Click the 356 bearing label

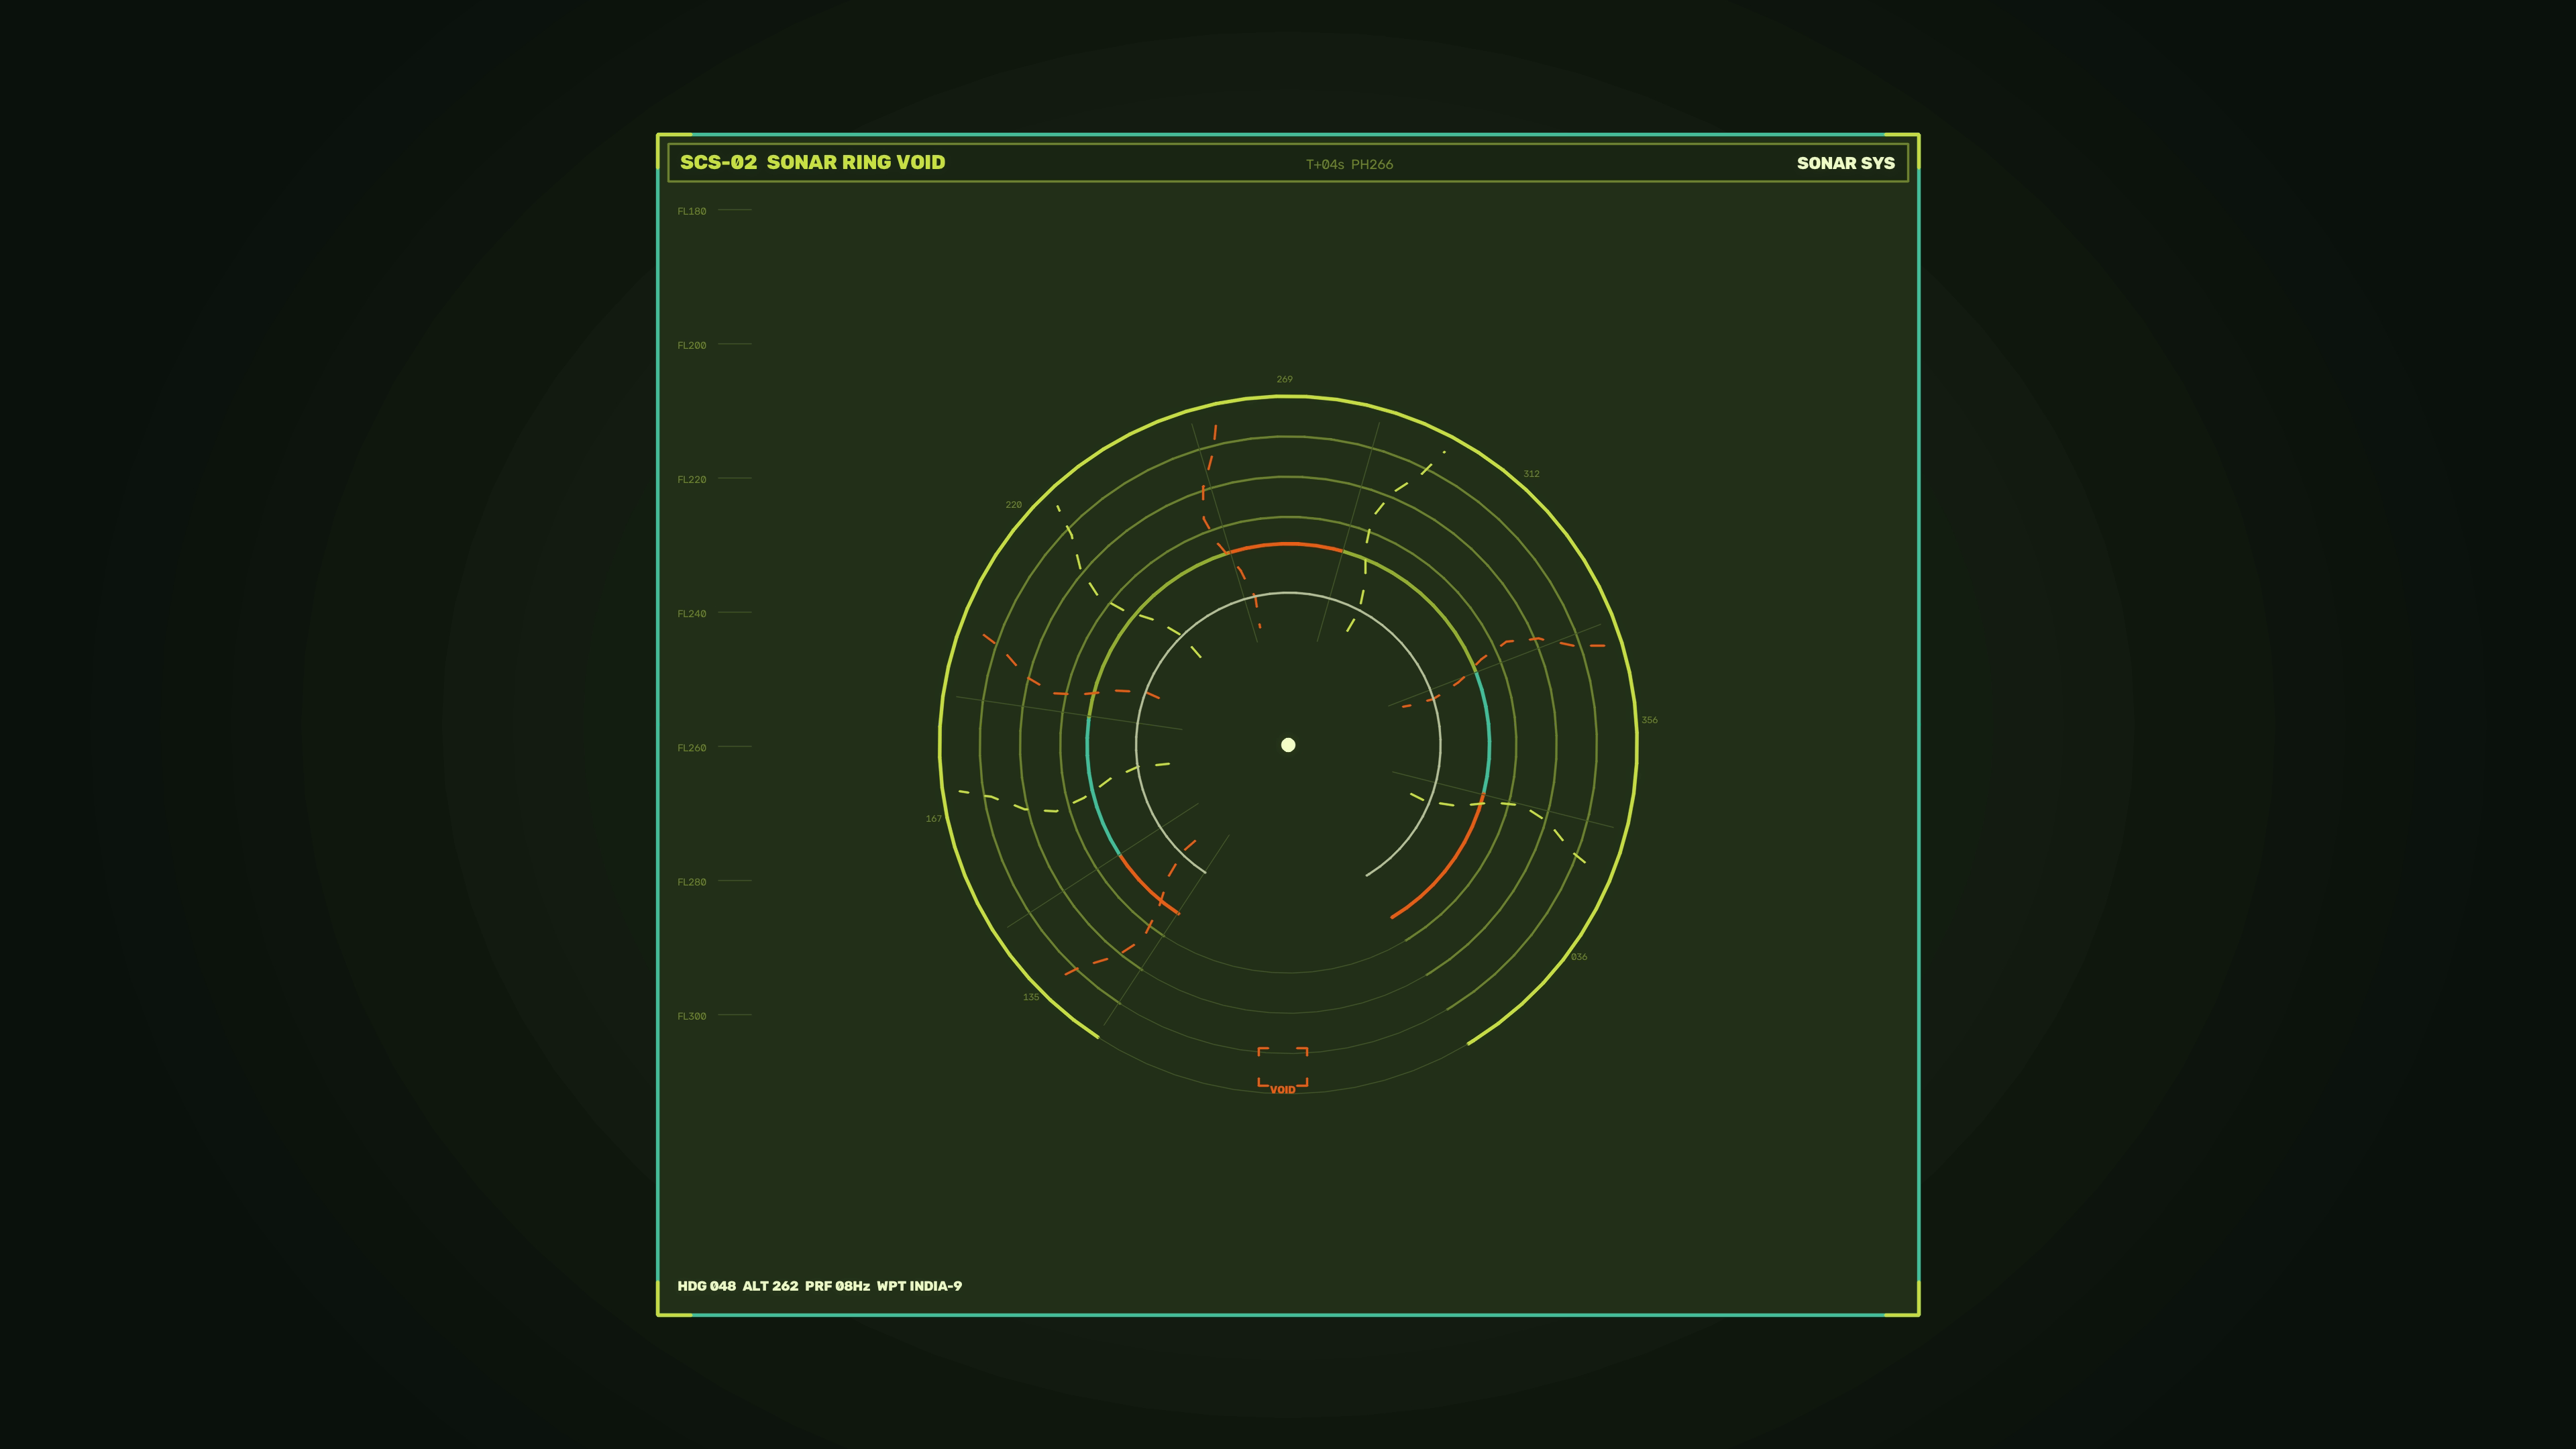pyautogui.click(x=1649, y=719)
